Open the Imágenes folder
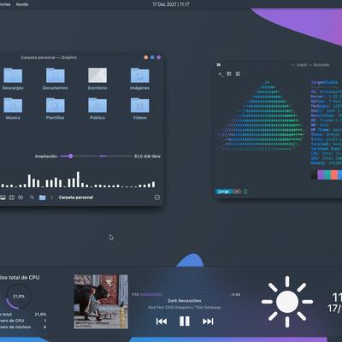 click(139, 79)
